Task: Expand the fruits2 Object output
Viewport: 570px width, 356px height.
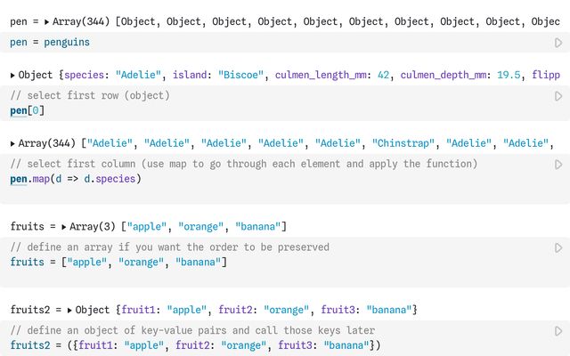Action: click(70, 310)
